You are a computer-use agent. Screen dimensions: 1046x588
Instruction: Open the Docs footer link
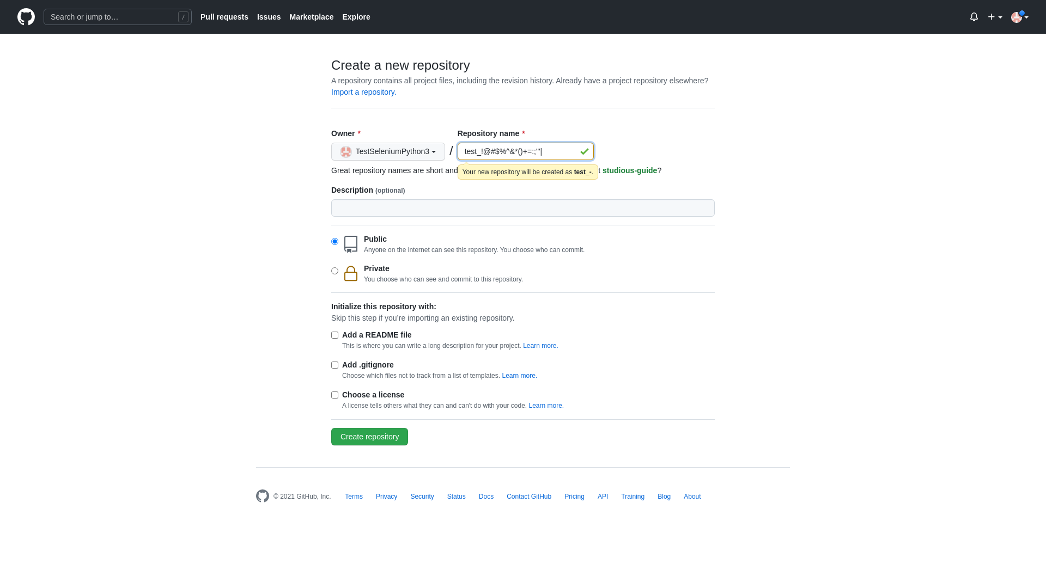[486, 497]
